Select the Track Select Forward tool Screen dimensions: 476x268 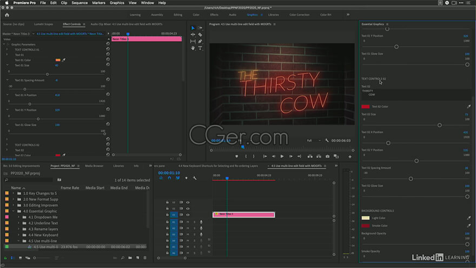coord(200,28)
